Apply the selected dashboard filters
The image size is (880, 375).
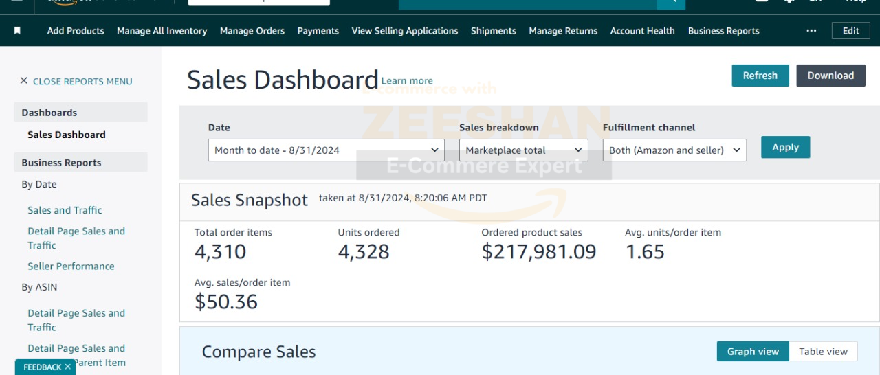click(x=785, y=147)
